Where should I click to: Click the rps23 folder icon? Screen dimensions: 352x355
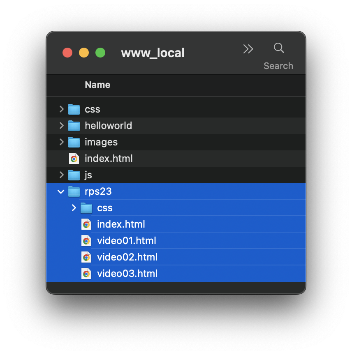click(74, 191)
